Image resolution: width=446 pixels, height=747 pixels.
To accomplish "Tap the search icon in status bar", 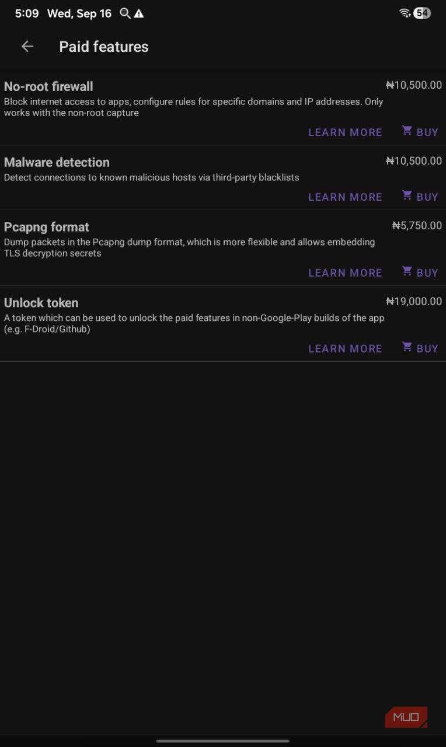I will 125,13.
